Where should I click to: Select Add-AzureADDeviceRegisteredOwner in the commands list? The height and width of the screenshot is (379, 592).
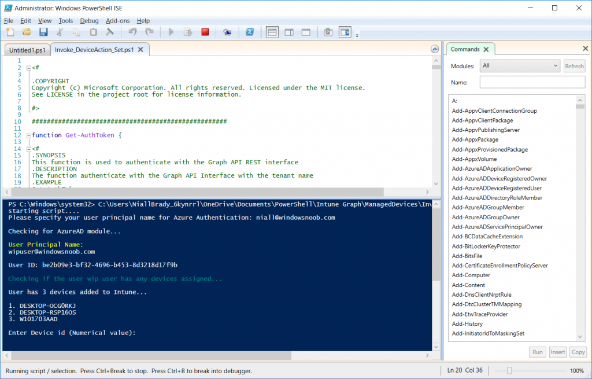pyautogui.click(x=499, y=178)
